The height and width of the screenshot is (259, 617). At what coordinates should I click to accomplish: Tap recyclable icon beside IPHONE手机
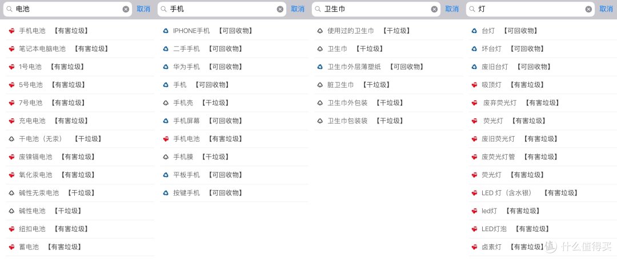(x=166, y=31)
